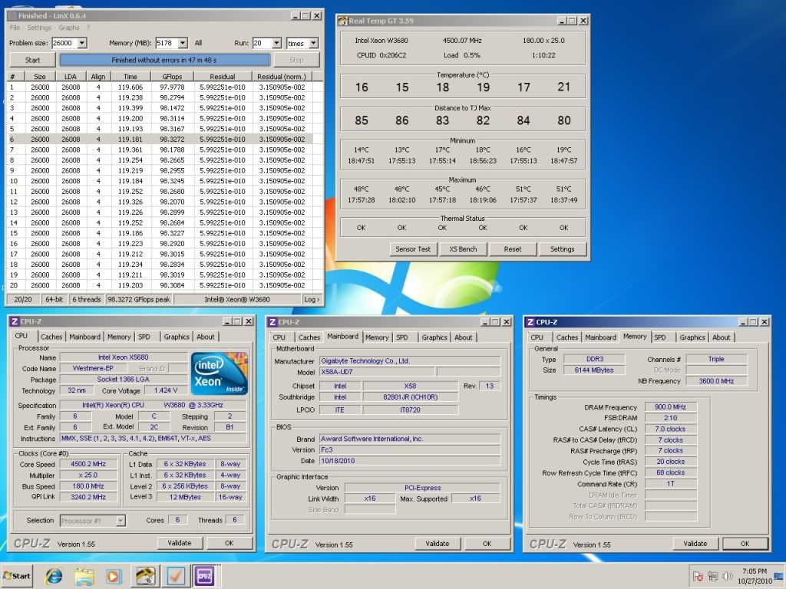
Task: Click the Reset button in Real Temp
Action: tap(512, 249)
